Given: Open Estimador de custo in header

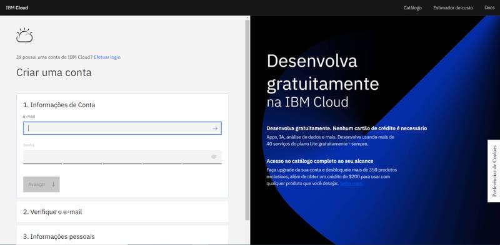Looking at the screenshot, I should point(452,7).
